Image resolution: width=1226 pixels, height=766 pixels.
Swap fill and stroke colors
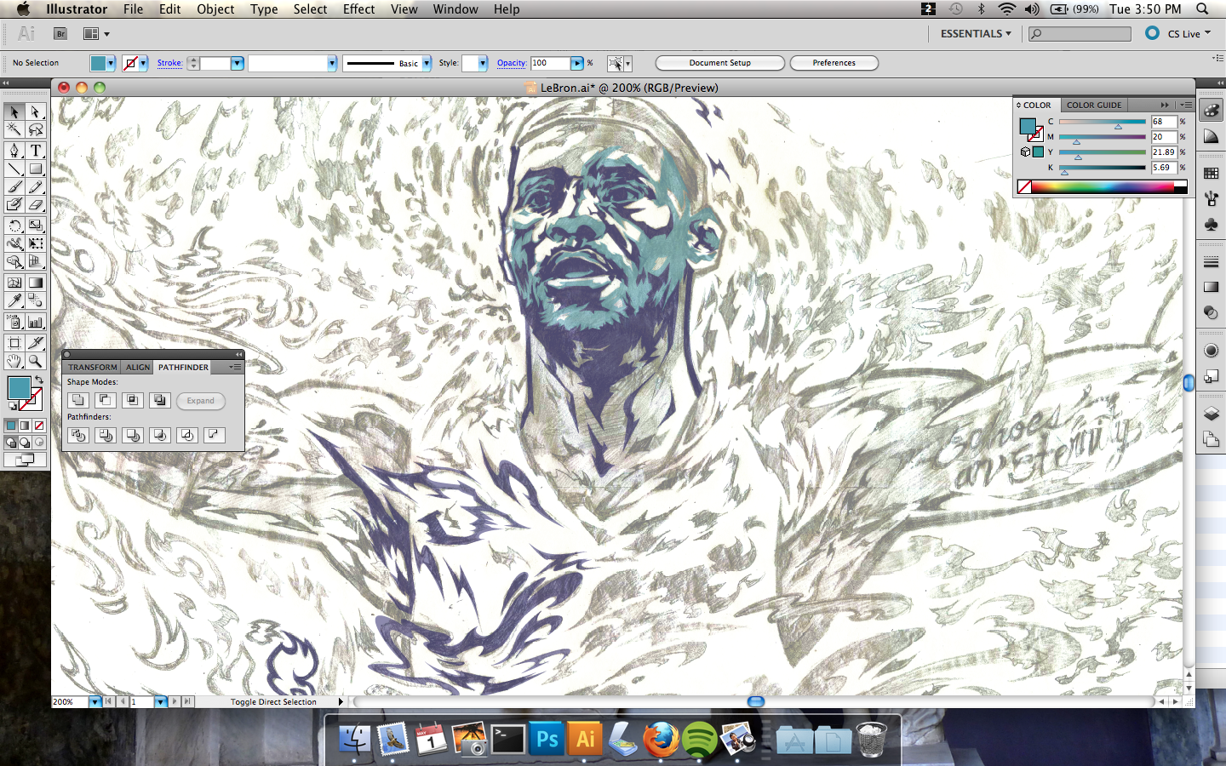click(39, 380)
